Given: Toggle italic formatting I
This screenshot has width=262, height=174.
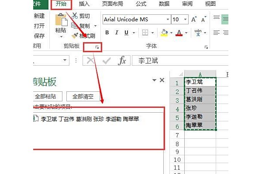Looking at the screenshot, I should 117,33.
